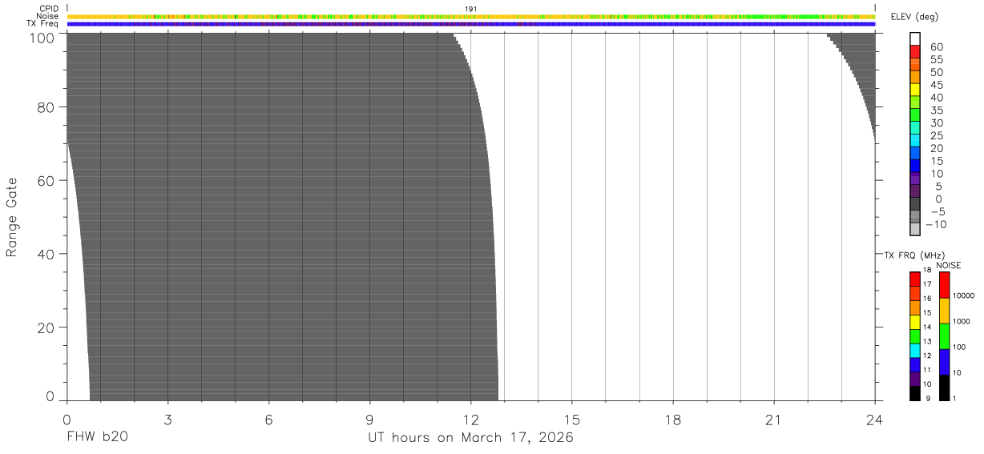Click ELEV scale label '35'
This screenshot has height=454, width=984.
coord(937,110)
